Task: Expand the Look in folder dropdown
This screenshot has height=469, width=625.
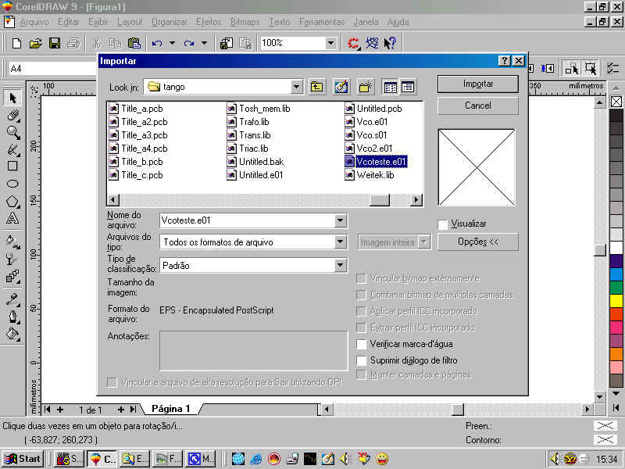Action: [x=296, y=87]
